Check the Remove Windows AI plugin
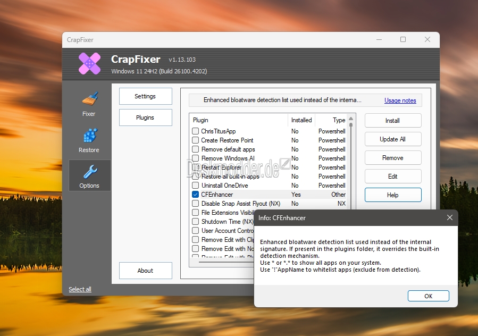 click(196, 158)
